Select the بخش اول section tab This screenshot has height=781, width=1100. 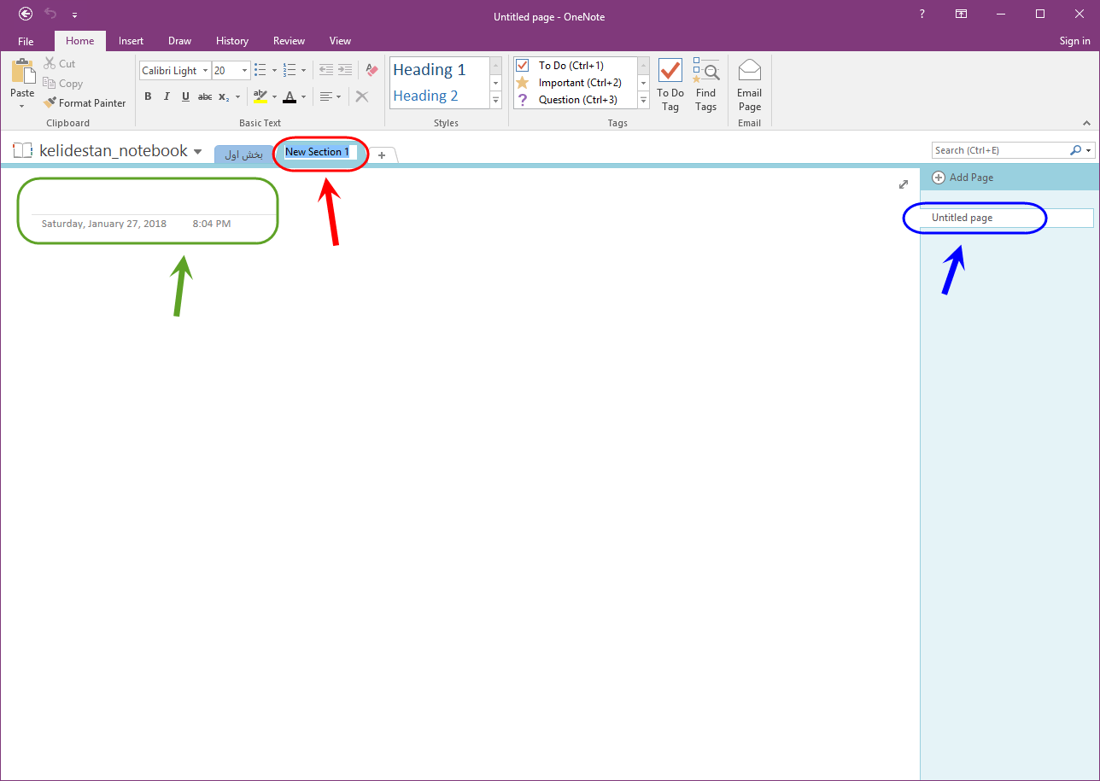pos(243,154)
